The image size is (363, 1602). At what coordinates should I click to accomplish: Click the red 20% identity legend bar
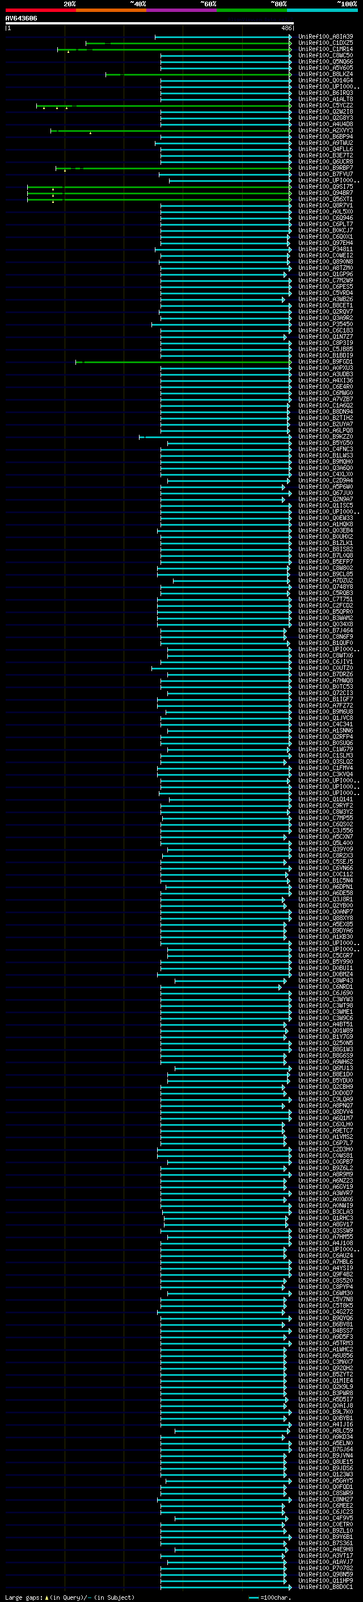point(40,10)
